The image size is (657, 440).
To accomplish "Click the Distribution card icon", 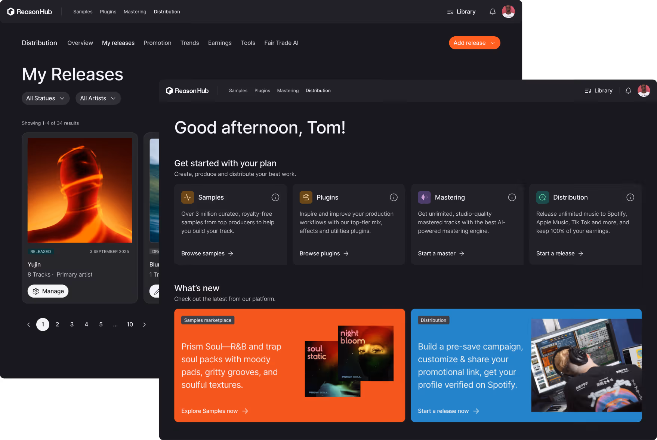I will click(x=543, y=197).
